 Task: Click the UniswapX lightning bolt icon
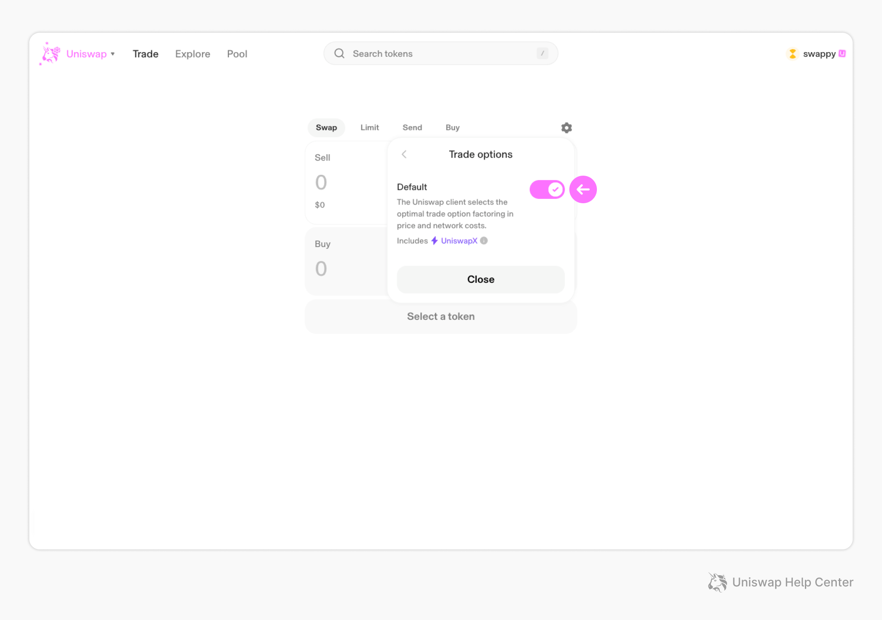pyautogui.click(x=435, y=241)
